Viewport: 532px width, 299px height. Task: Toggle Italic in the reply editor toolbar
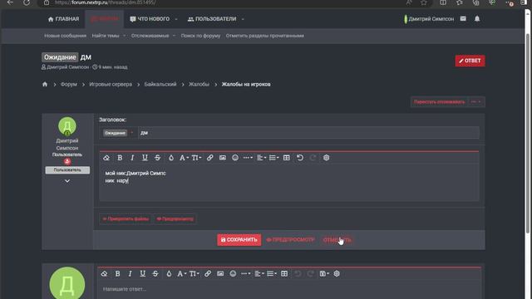(x=130, y=273)
